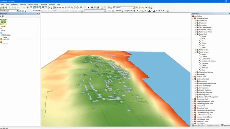This screenshot has height=129, width=230.
Task: Click the Contour with Barriers tool
Action: tap(208, 61)
